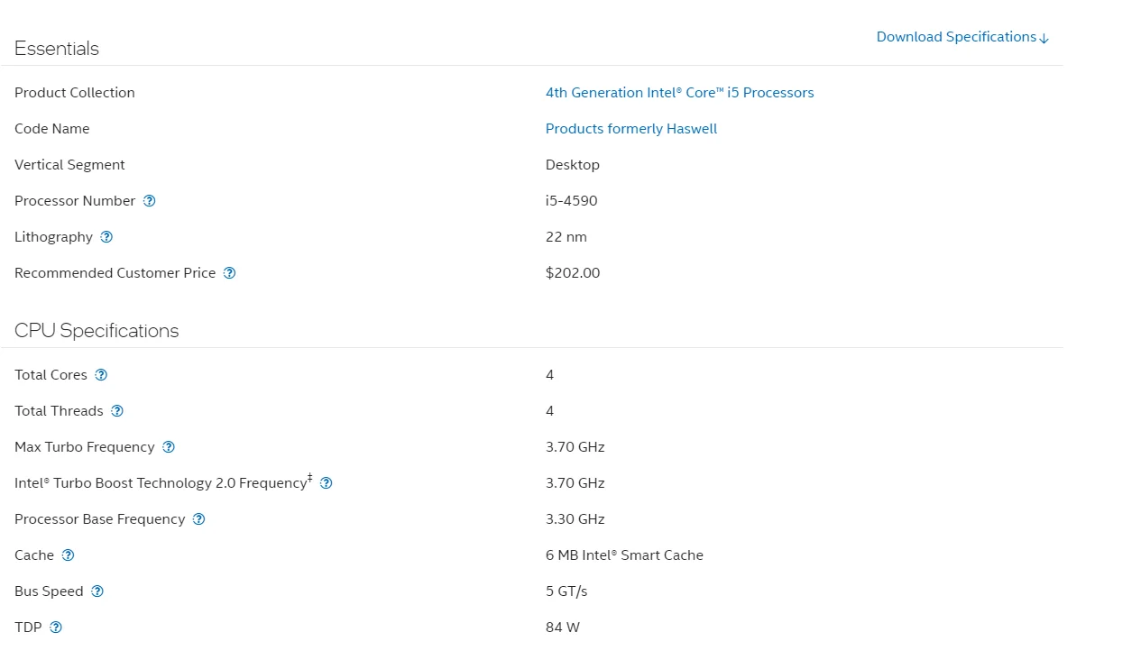This screenshot has height=669, width=1141.
Task: Click Turbo Boost Technology 2.0 Frequency help icon
Action: (x=327, y=483)
